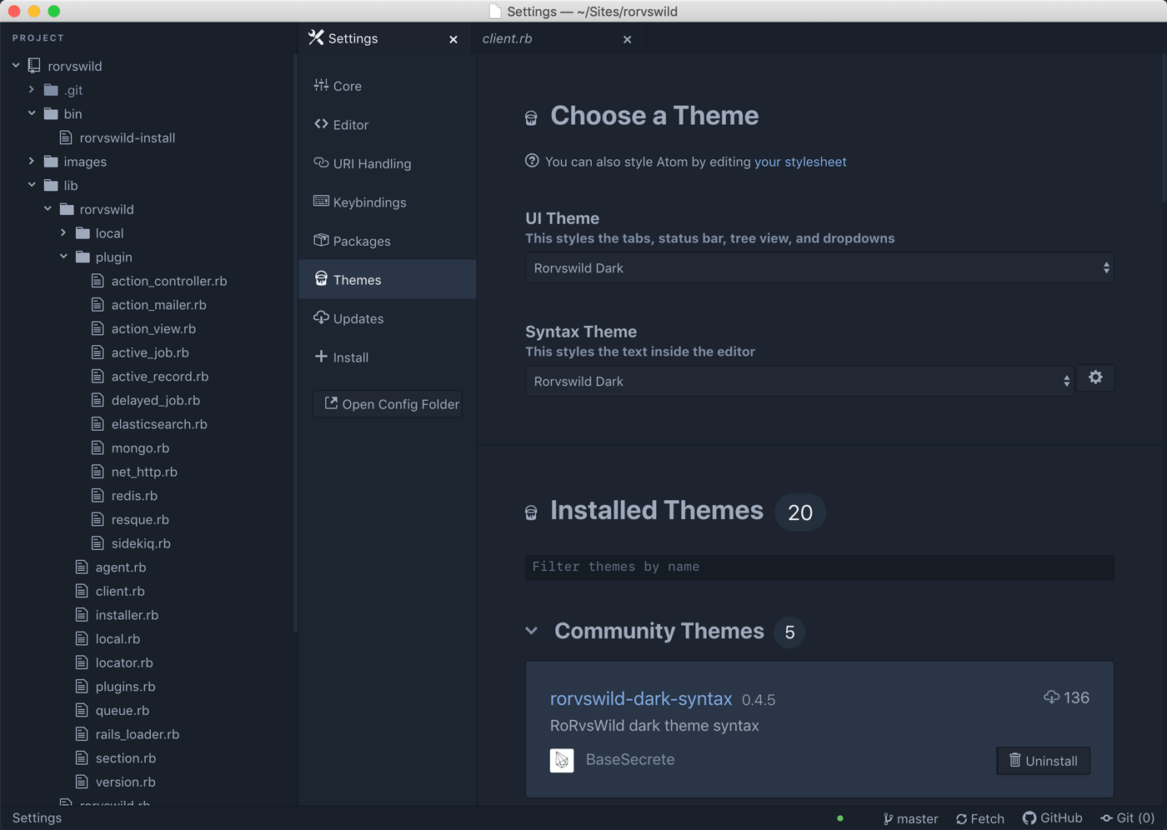This screenshot has height=830, width=1167.
Task: Open GitHub panel from status bar
Action: [1053, 818]
